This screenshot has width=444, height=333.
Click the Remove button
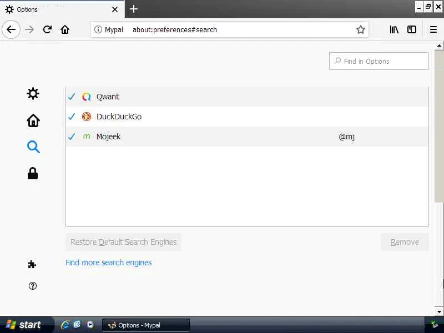405,242
